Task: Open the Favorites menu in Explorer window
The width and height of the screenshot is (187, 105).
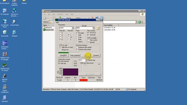Action: click(60, 14)
